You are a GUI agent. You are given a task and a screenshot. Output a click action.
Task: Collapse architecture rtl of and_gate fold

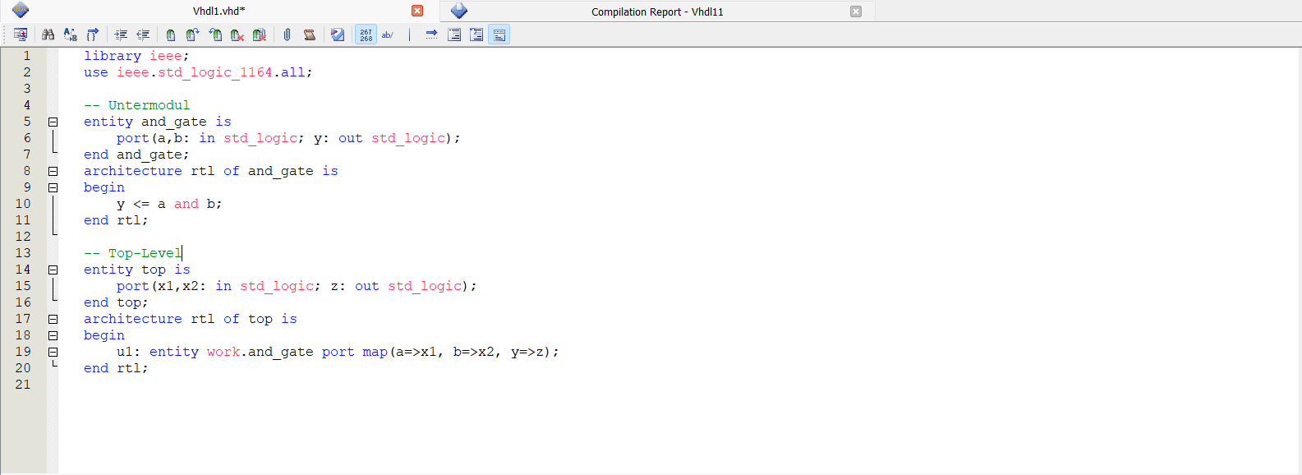click(53, 171)
